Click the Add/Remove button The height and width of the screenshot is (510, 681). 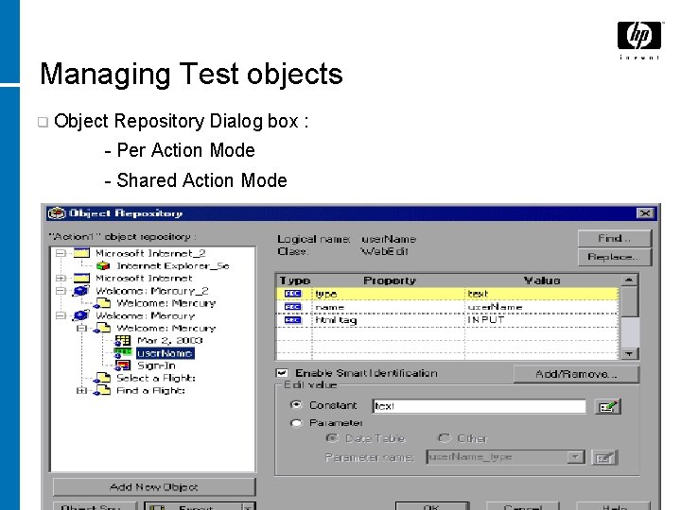point(576,374)
